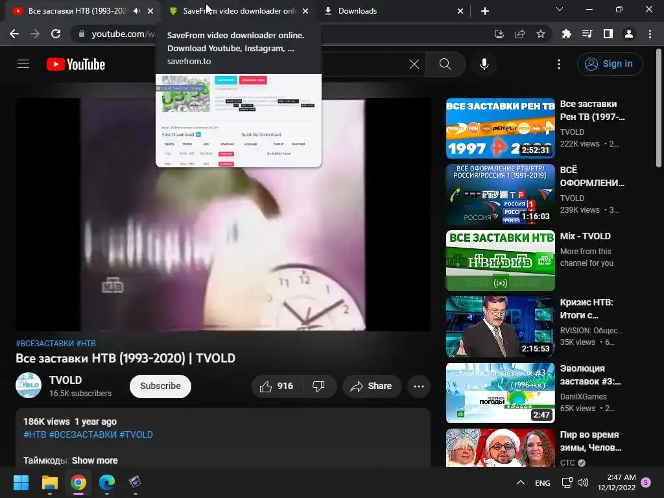The width and height of the screenshot is (664, 498).
Task: Click the video player area
Action: pyautogui.click(x=223, y=214)
